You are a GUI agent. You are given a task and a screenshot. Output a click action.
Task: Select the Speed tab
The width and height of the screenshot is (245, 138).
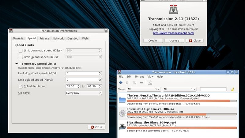click(32, 38)
